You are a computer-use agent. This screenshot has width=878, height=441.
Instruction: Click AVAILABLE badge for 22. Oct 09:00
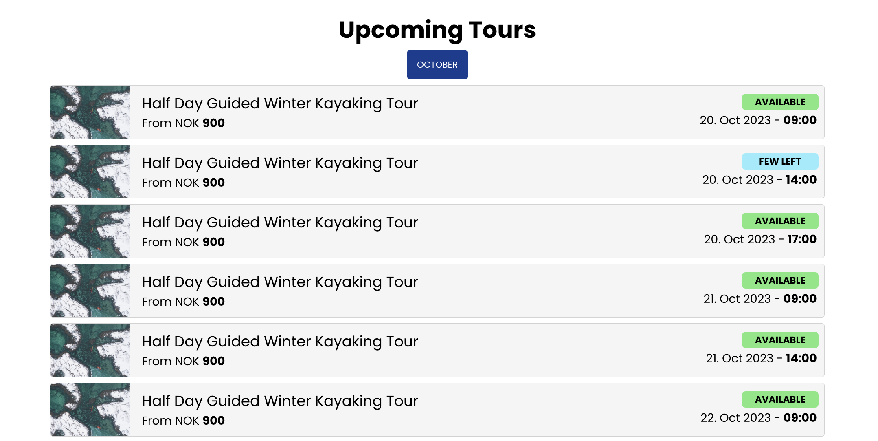pyautogui.click(x=780, y=399)
